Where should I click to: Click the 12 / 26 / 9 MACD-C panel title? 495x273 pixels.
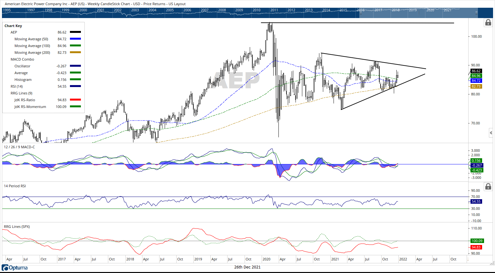[19, 147]
